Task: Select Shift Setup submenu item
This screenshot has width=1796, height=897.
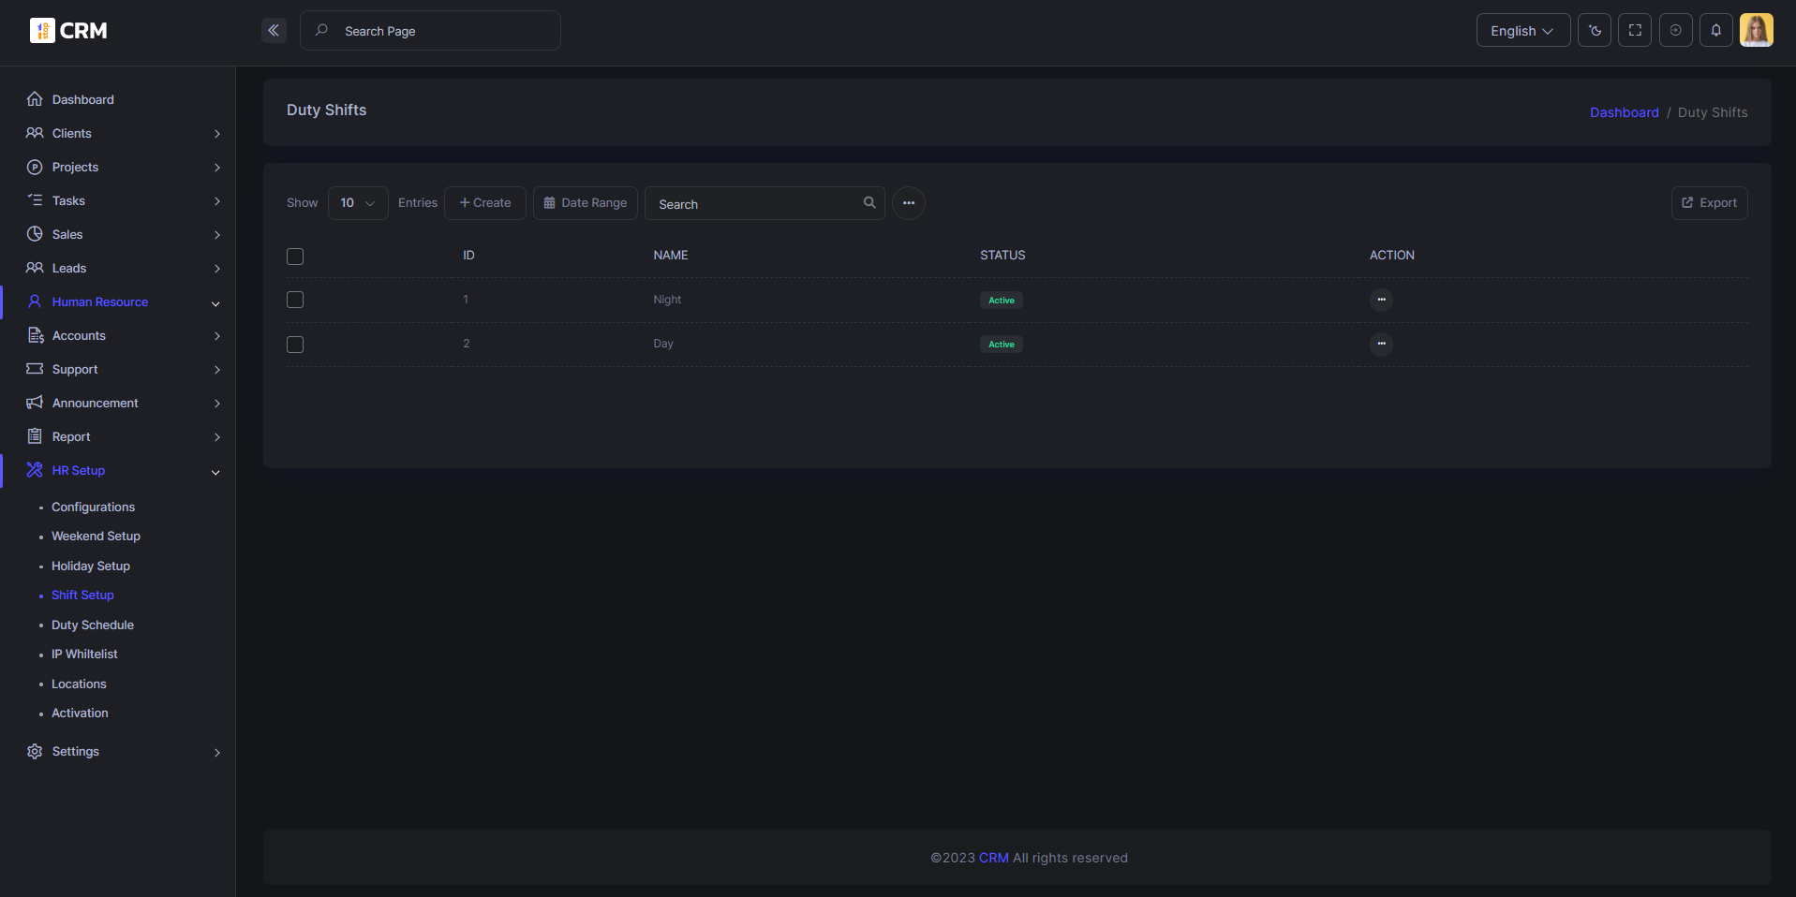Action: 82,595
